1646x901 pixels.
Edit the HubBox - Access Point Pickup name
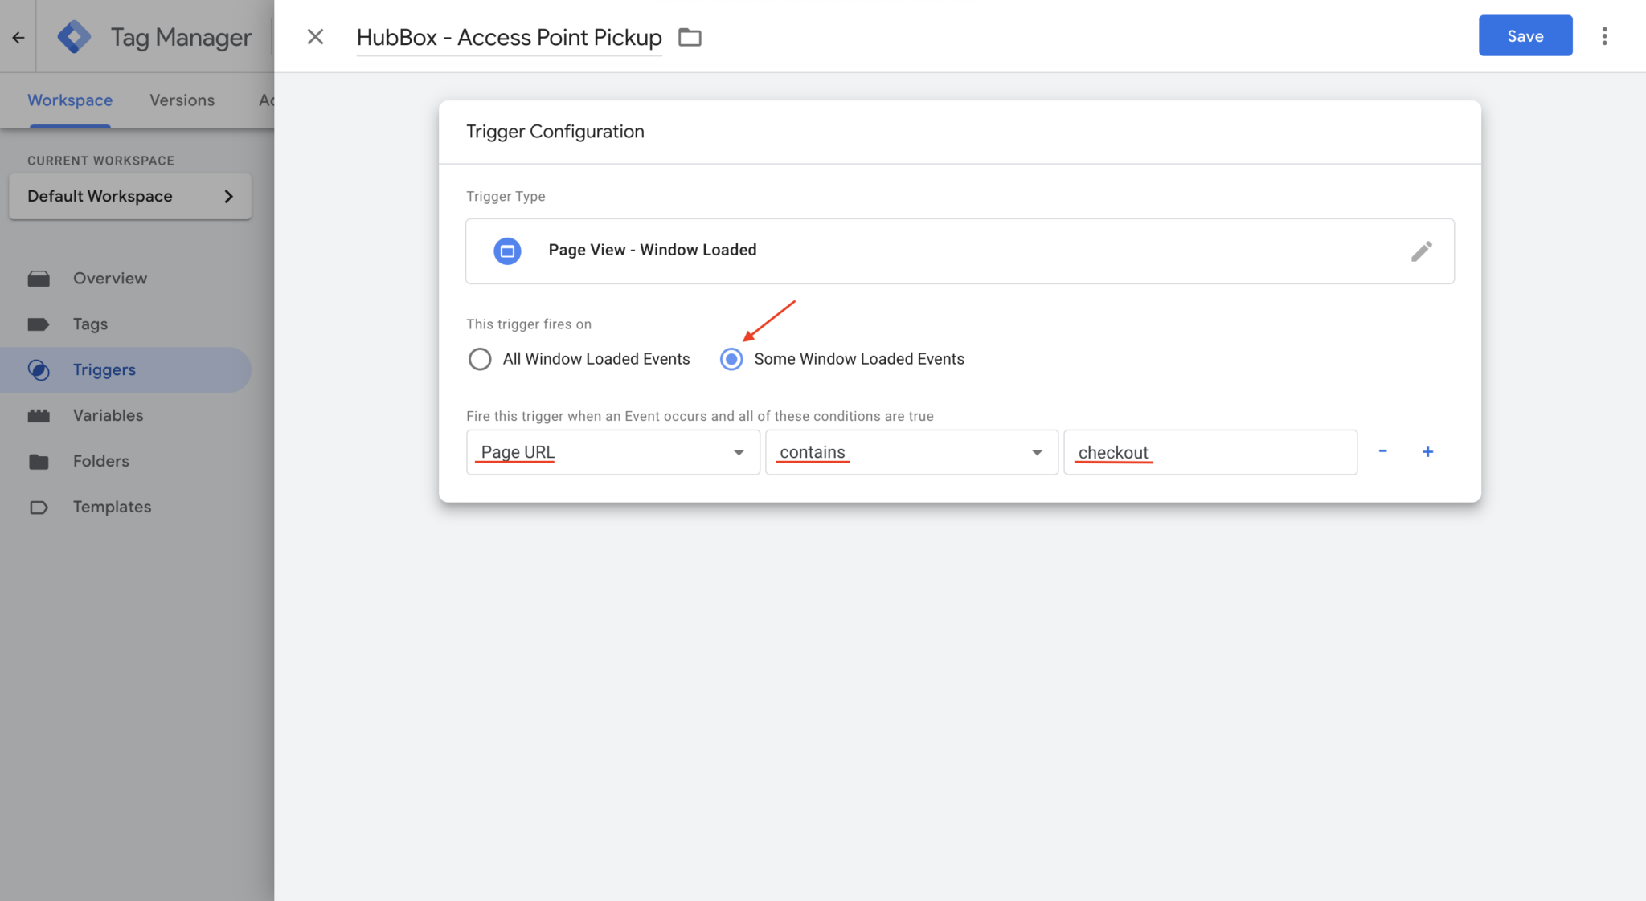(510, 38)
